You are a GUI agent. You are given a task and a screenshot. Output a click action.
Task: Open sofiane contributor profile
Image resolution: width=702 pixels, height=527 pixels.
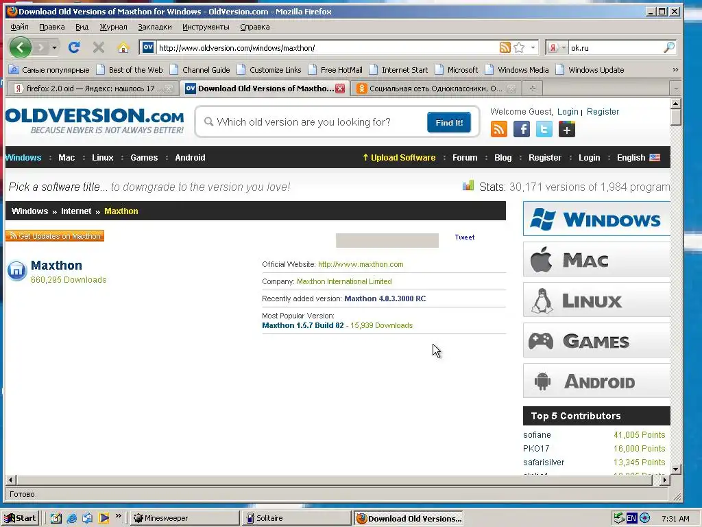point(537,434)
